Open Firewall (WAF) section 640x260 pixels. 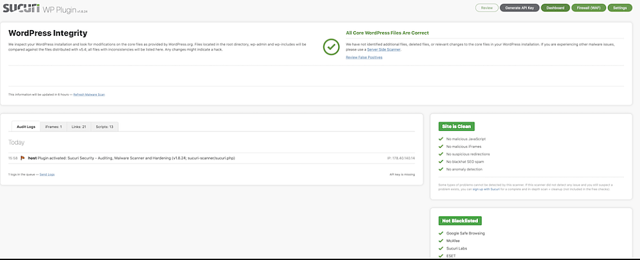(x=589, y=8)
